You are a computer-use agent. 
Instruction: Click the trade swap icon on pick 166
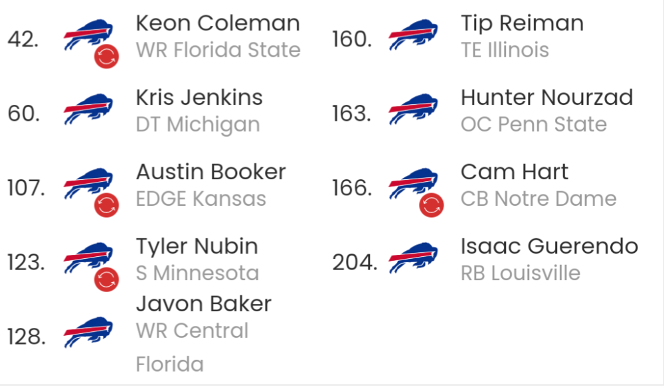pos(432,205)
